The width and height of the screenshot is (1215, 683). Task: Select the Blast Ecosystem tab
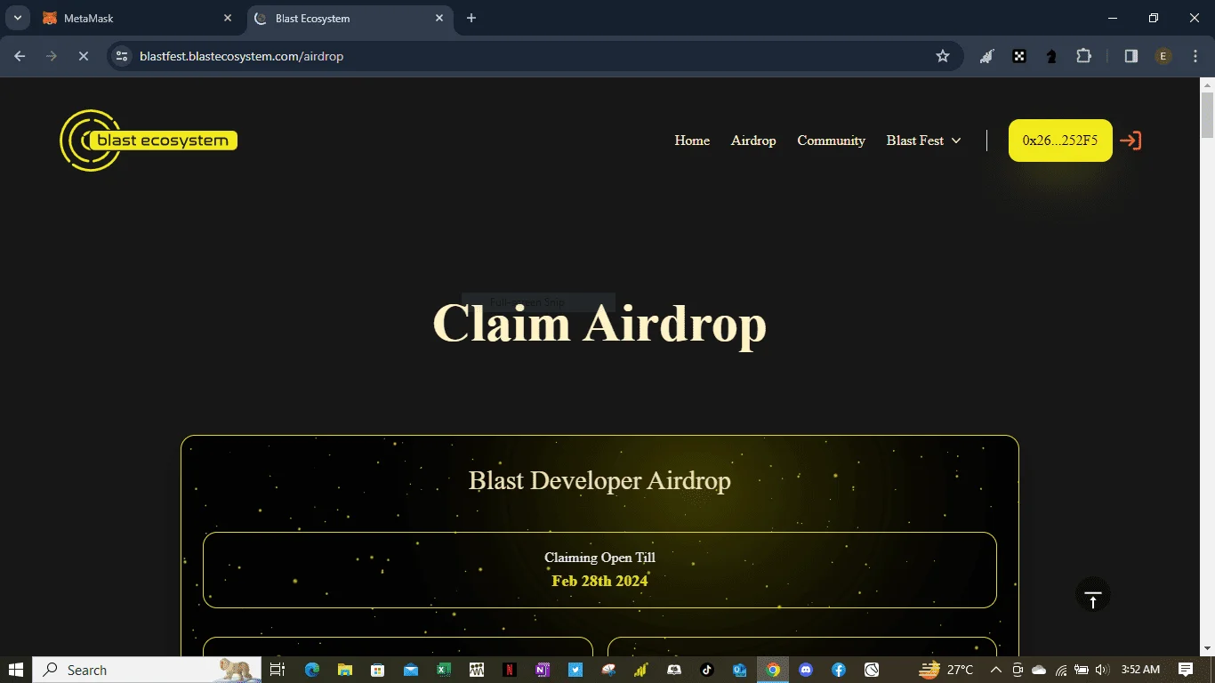(x=349, y=18)
